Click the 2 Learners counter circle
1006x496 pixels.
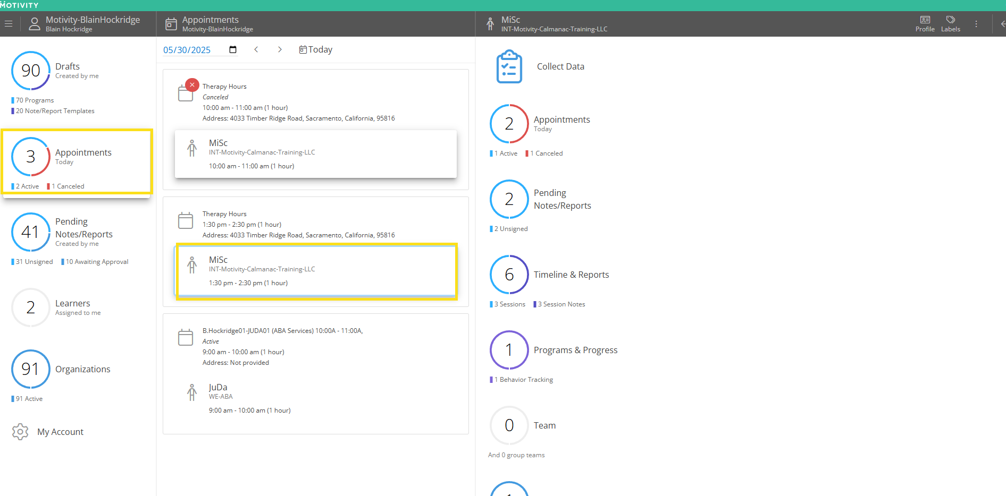[31, 307]
